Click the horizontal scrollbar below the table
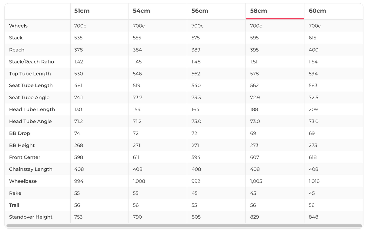This screenshot has width=368, height=232. pyautogui.click(x=184, y=226)
